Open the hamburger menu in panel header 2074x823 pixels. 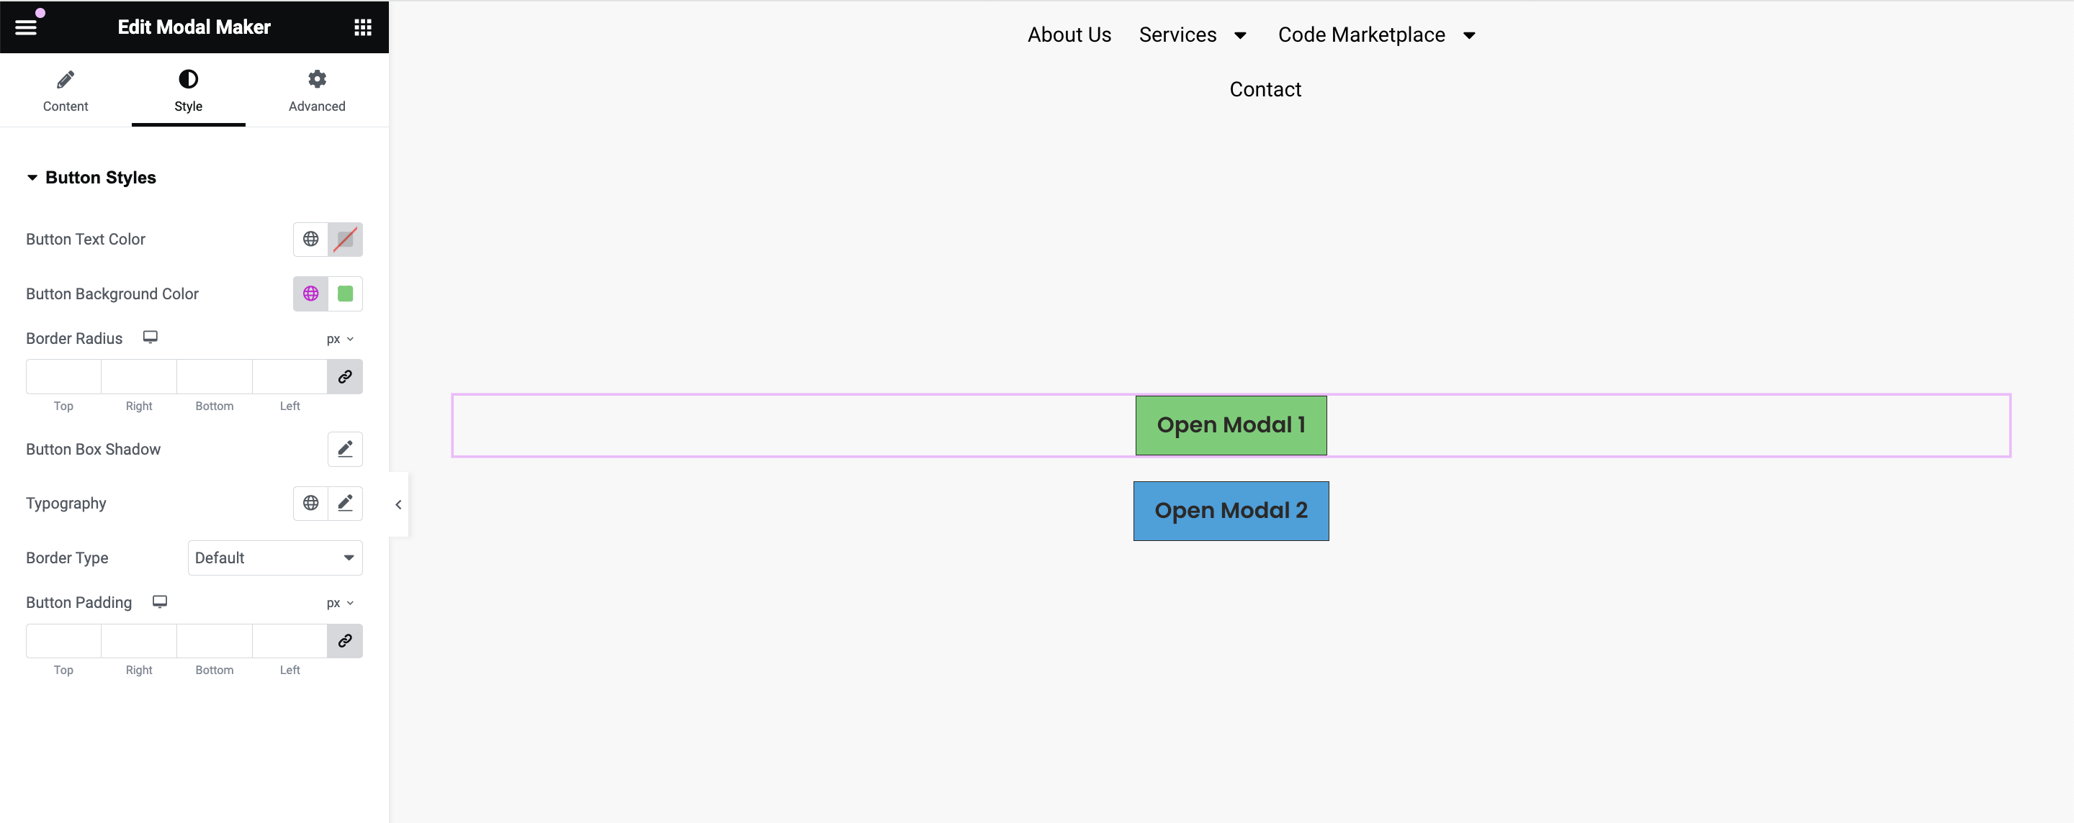click(x=26, y=27)
